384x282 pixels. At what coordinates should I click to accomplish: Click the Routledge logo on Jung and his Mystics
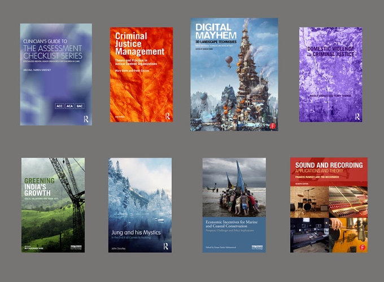pos(166,247)
